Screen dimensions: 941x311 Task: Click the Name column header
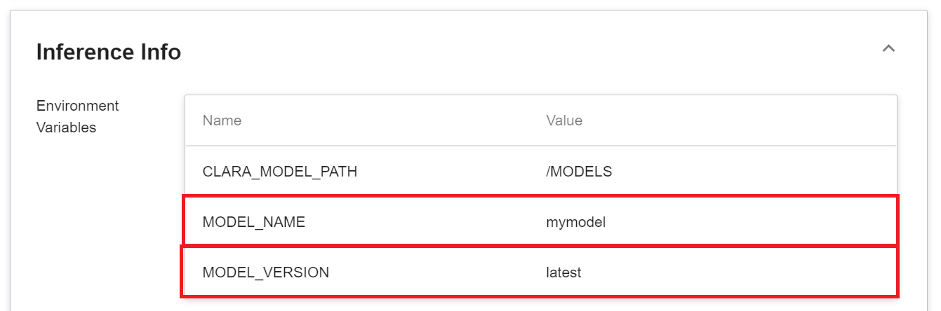[222, 120]
